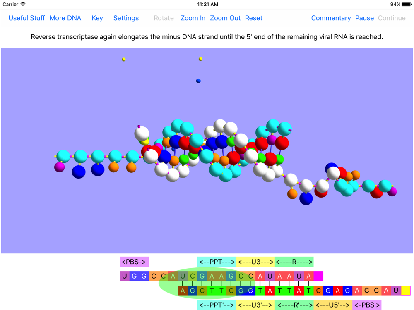The height and width of the screenshot is (310, 414).
Task: Select the <---U3---> region label
Action: 255,262
